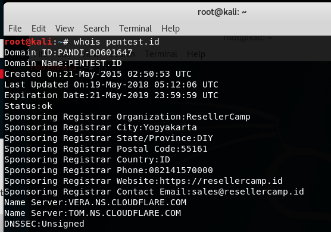This screenshot has height=232, width=331.
Task: Open the Edit menu
Action: tap(39, 29)
